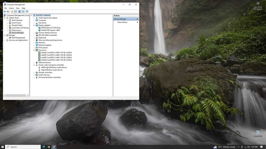The width and height of the screenshot is (266, 149).
Task: Click the Forward arrow toolbar icon
Action: [8, 12]
